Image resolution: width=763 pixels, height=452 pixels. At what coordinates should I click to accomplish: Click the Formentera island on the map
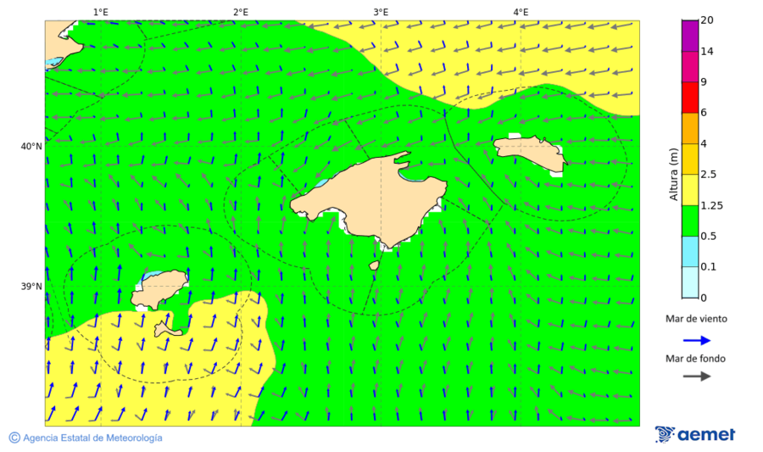167,329
